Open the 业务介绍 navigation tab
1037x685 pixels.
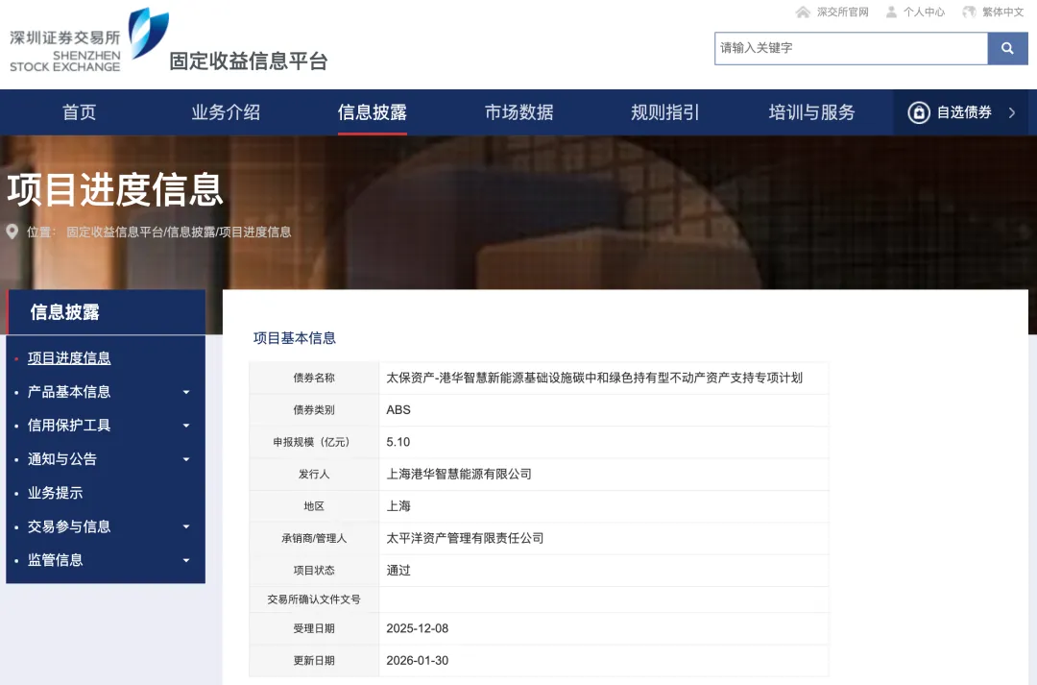pyautogui.click(x=226, y=112)
